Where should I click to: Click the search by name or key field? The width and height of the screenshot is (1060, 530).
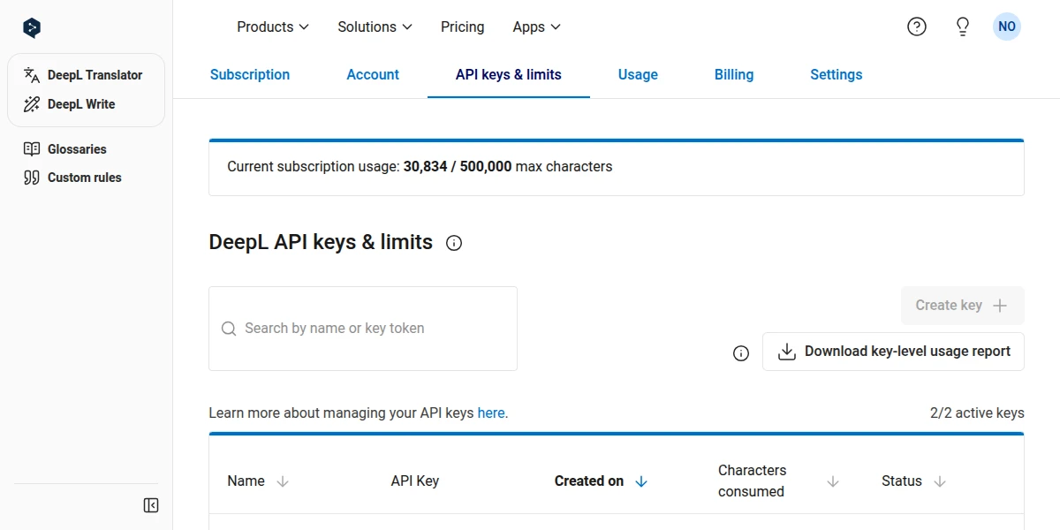362,329
